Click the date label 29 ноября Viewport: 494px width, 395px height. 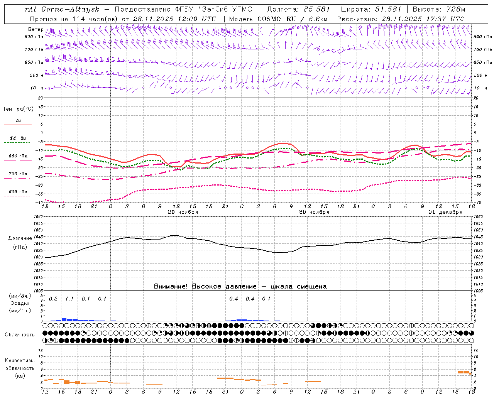(183, 212)
